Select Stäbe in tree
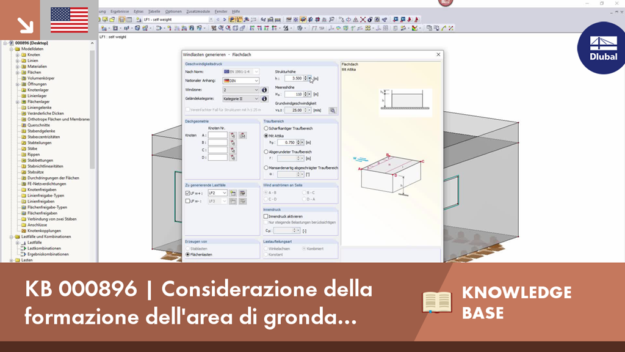 (x=32, y=149)
